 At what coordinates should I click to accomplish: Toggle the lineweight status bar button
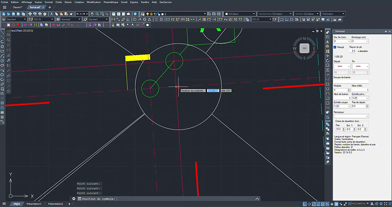[x=332, y=204]
